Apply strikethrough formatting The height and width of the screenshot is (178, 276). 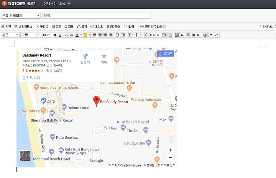coord(71,35)
